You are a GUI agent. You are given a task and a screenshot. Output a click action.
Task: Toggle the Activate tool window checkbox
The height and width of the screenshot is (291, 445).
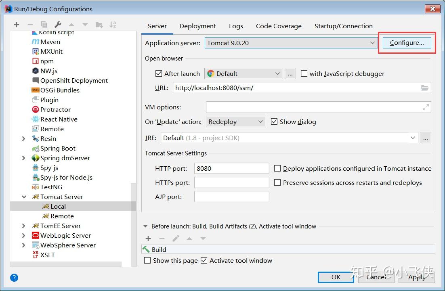(x=204, y=260)
